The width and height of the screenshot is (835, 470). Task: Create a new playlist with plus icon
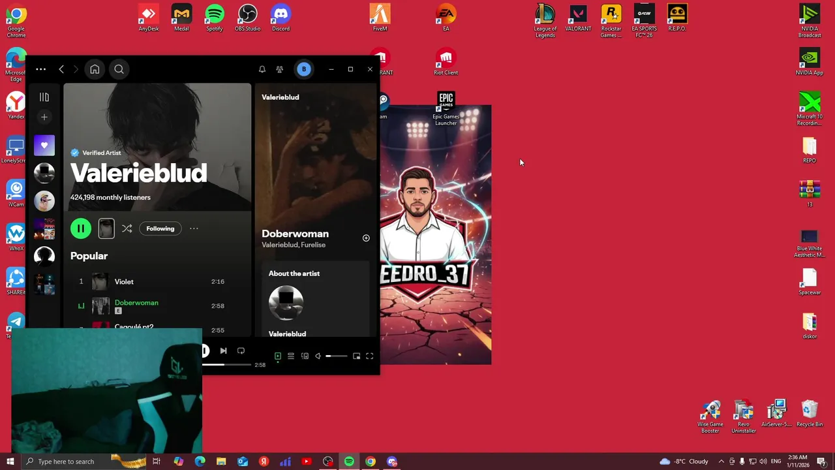[x=44, y=117]
